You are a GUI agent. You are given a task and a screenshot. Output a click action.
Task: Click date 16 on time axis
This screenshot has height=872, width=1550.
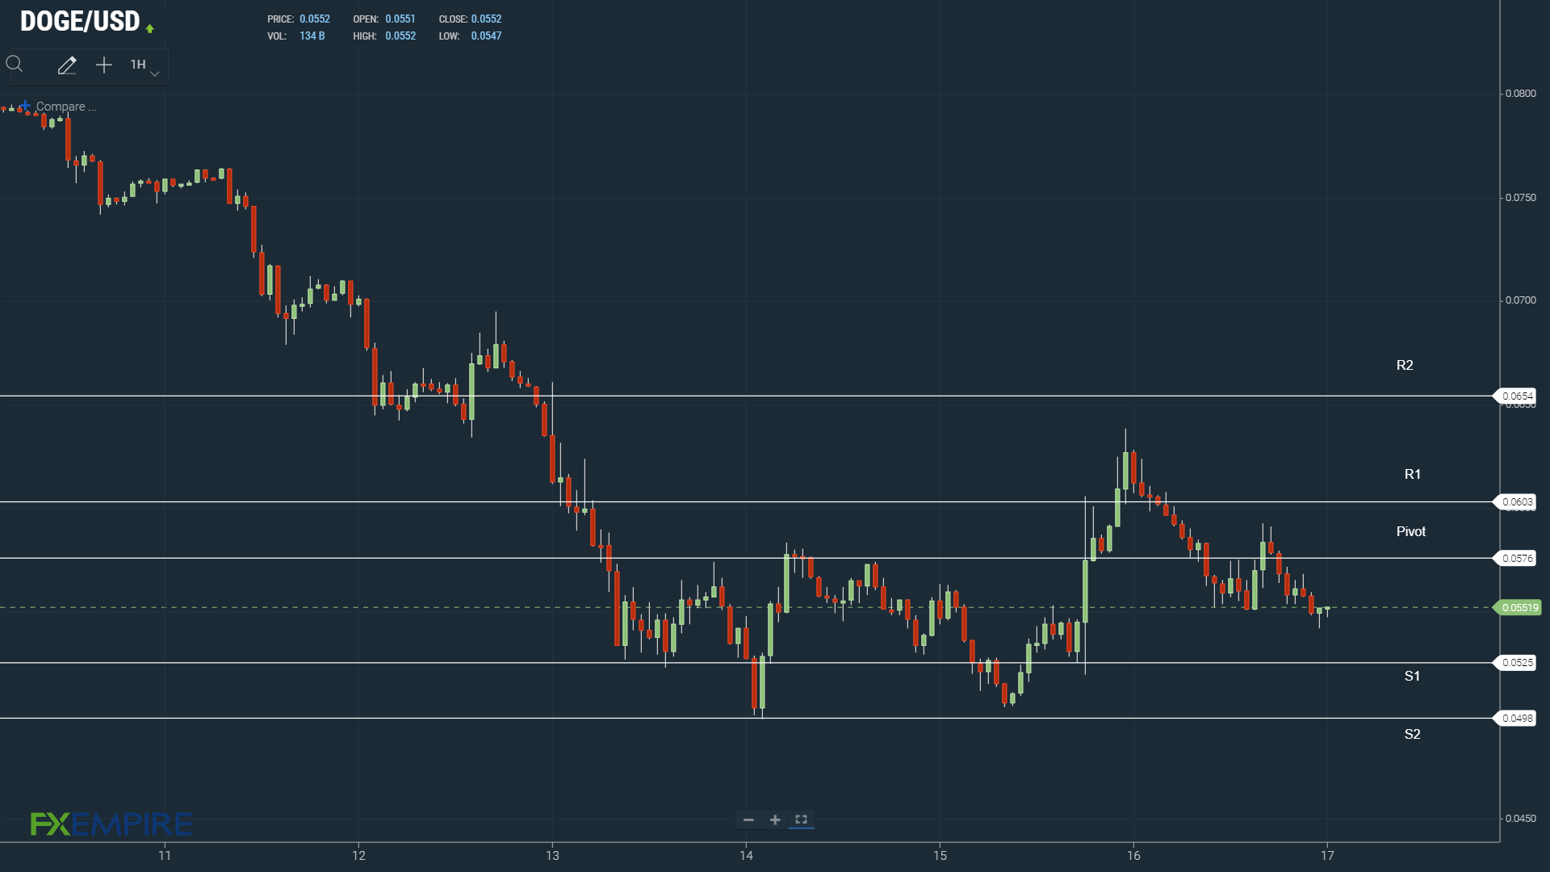[x=1133, y=855]
